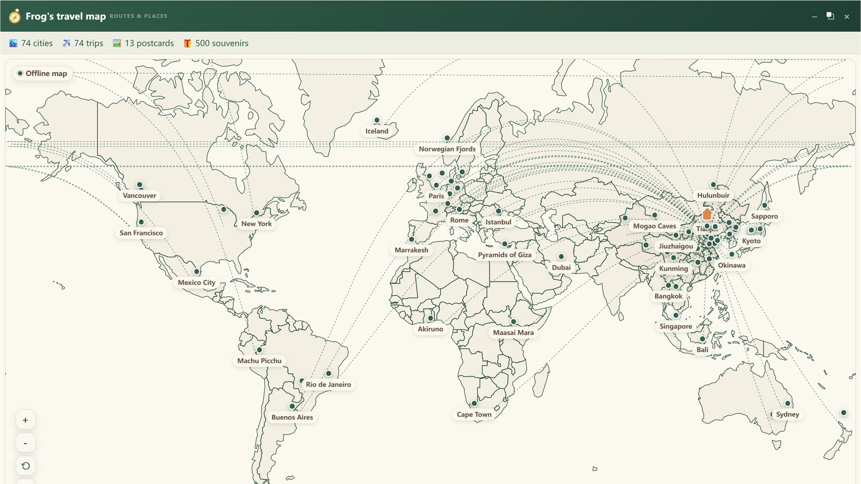Select Buenos Aires place label
The image size is (861, 484).
292,418
